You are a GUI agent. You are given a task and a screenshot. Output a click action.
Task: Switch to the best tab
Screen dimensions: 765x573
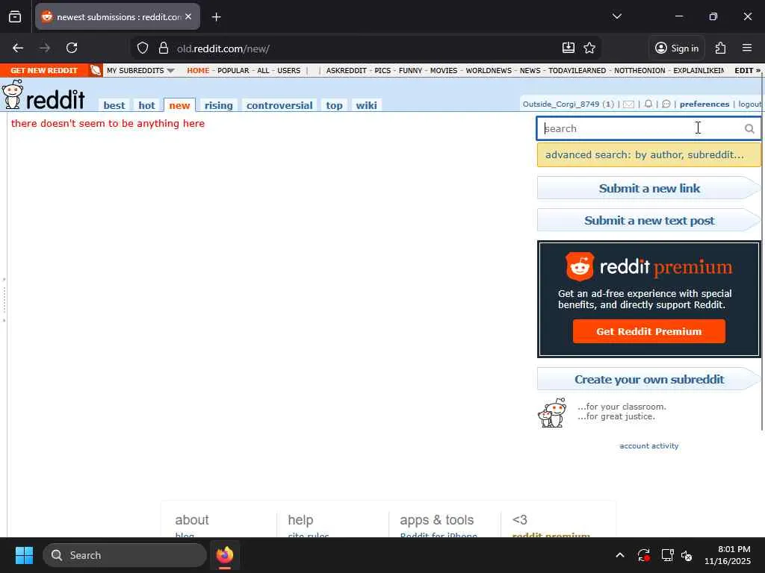coord(114,105)
